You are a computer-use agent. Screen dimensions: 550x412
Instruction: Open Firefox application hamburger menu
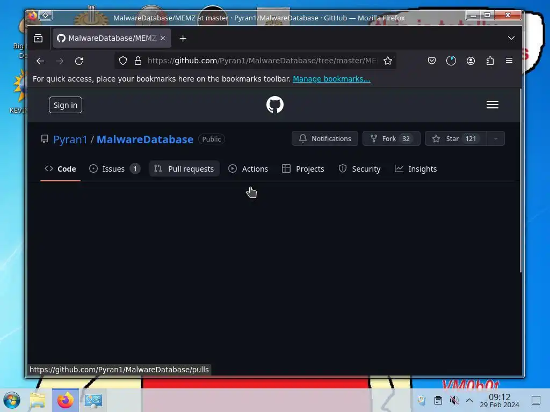click(509, 61)
